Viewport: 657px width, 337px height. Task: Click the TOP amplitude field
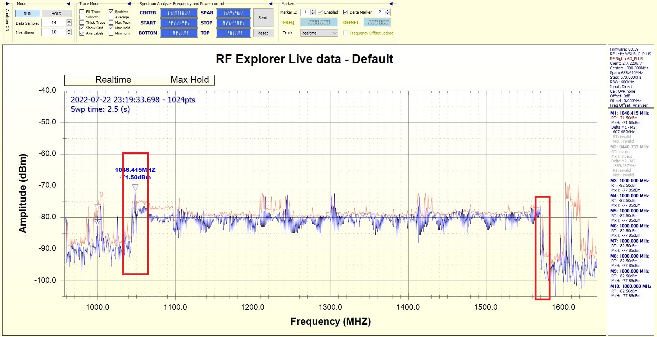coord(233,33)
